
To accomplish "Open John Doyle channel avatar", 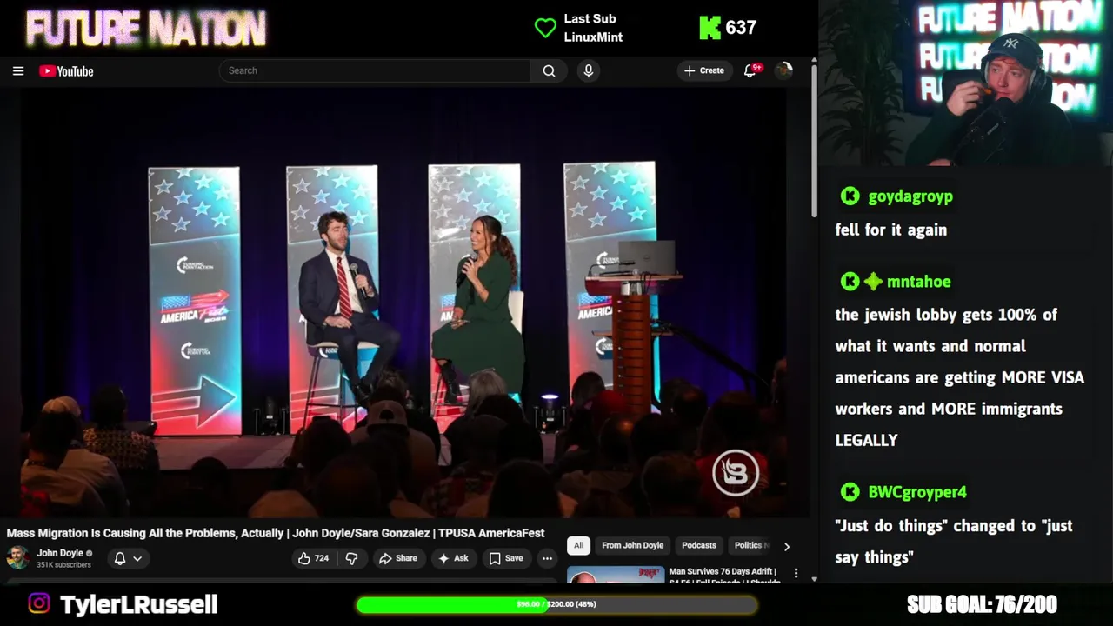I will click(x=17, y=558).
